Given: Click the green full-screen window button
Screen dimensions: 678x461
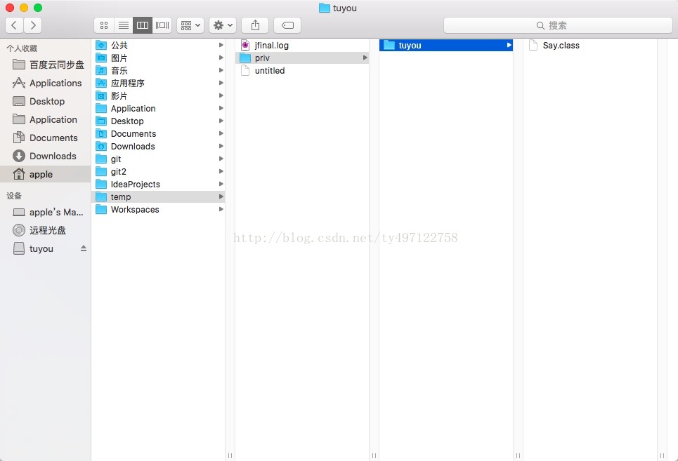Looking at the screenshot, I should (x=38, y=8).
